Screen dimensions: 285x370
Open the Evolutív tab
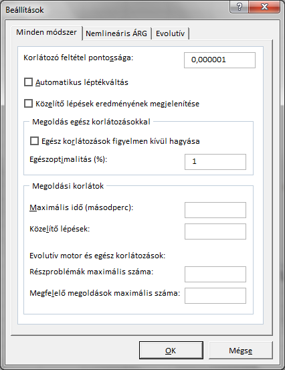[170, 33]
